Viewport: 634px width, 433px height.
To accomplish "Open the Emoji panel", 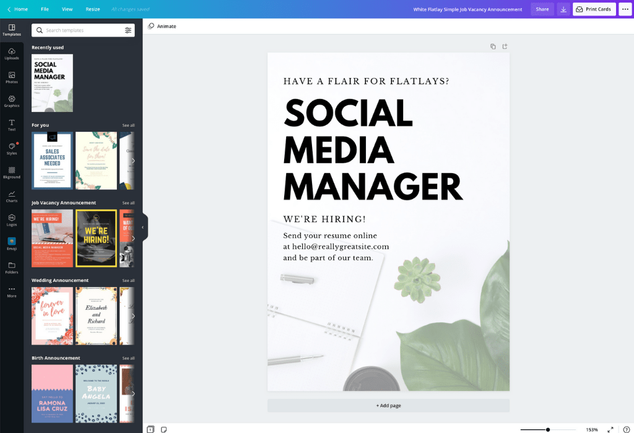I will [12, 245].
